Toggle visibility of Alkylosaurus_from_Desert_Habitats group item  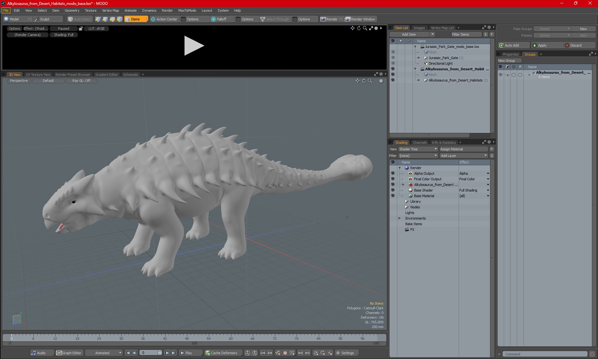click(393, 80)
